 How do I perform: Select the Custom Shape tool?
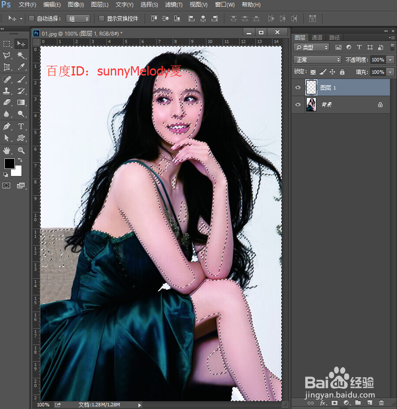point(21,138)
